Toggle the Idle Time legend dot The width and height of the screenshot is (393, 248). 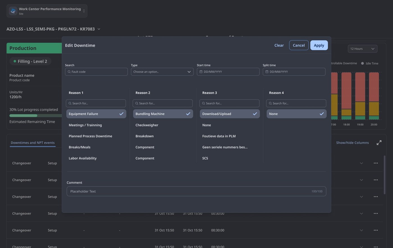coord(362,63)
